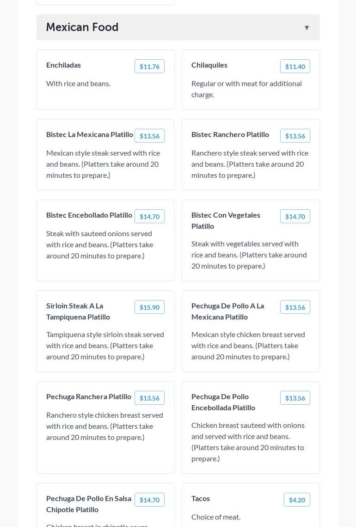
Task: Click Pechuga Ranchera Platillo $13.56 price
Action: pos(149,398)
